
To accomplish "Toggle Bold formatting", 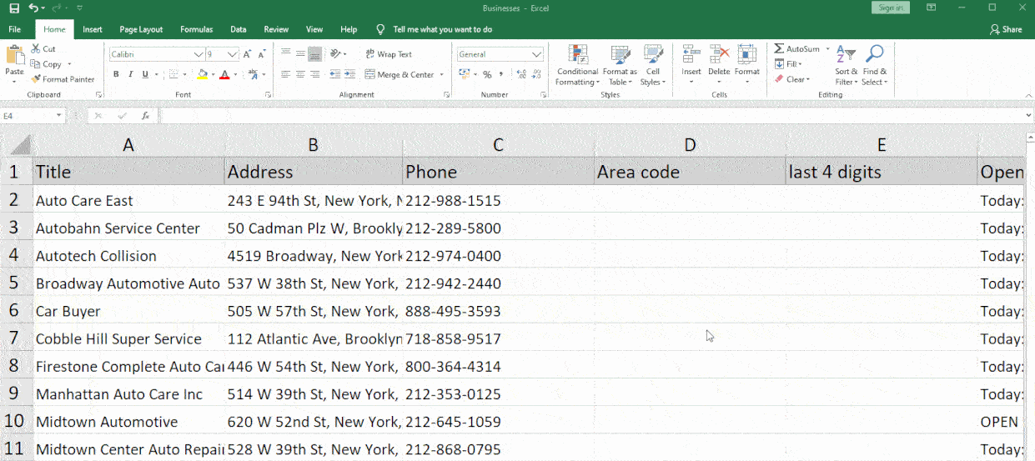I will (x=116, y=74).
